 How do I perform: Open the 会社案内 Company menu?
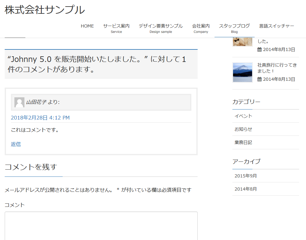[x=201, y=28]
